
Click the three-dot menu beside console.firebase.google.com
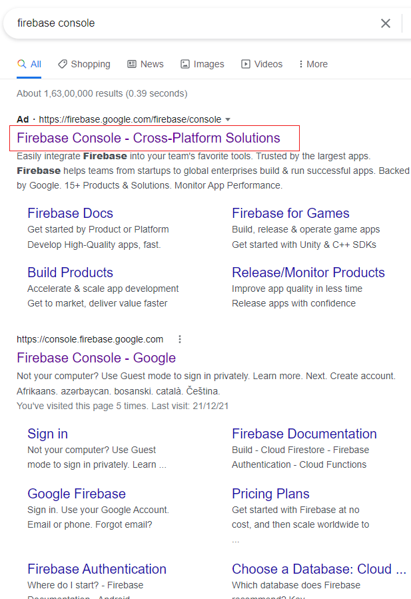[x=179, y=339]
